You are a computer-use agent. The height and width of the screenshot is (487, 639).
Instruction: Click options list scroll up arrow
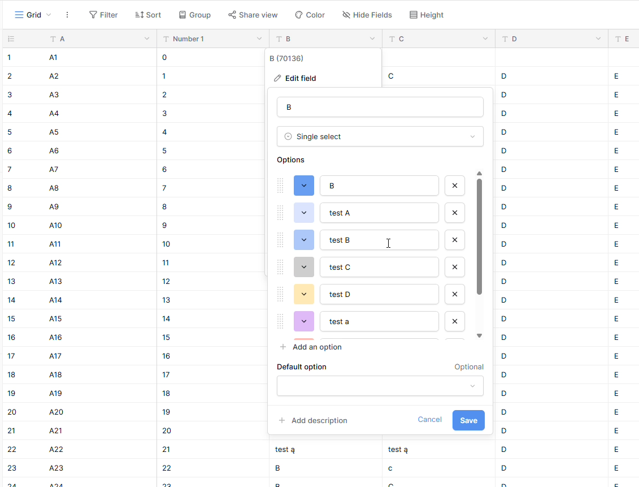click(479, 173)
